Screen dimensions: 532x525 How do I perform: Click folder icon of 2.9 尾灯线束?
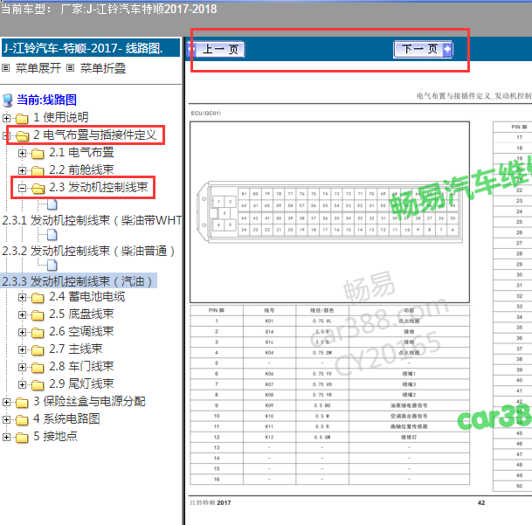tap(38, 385)
